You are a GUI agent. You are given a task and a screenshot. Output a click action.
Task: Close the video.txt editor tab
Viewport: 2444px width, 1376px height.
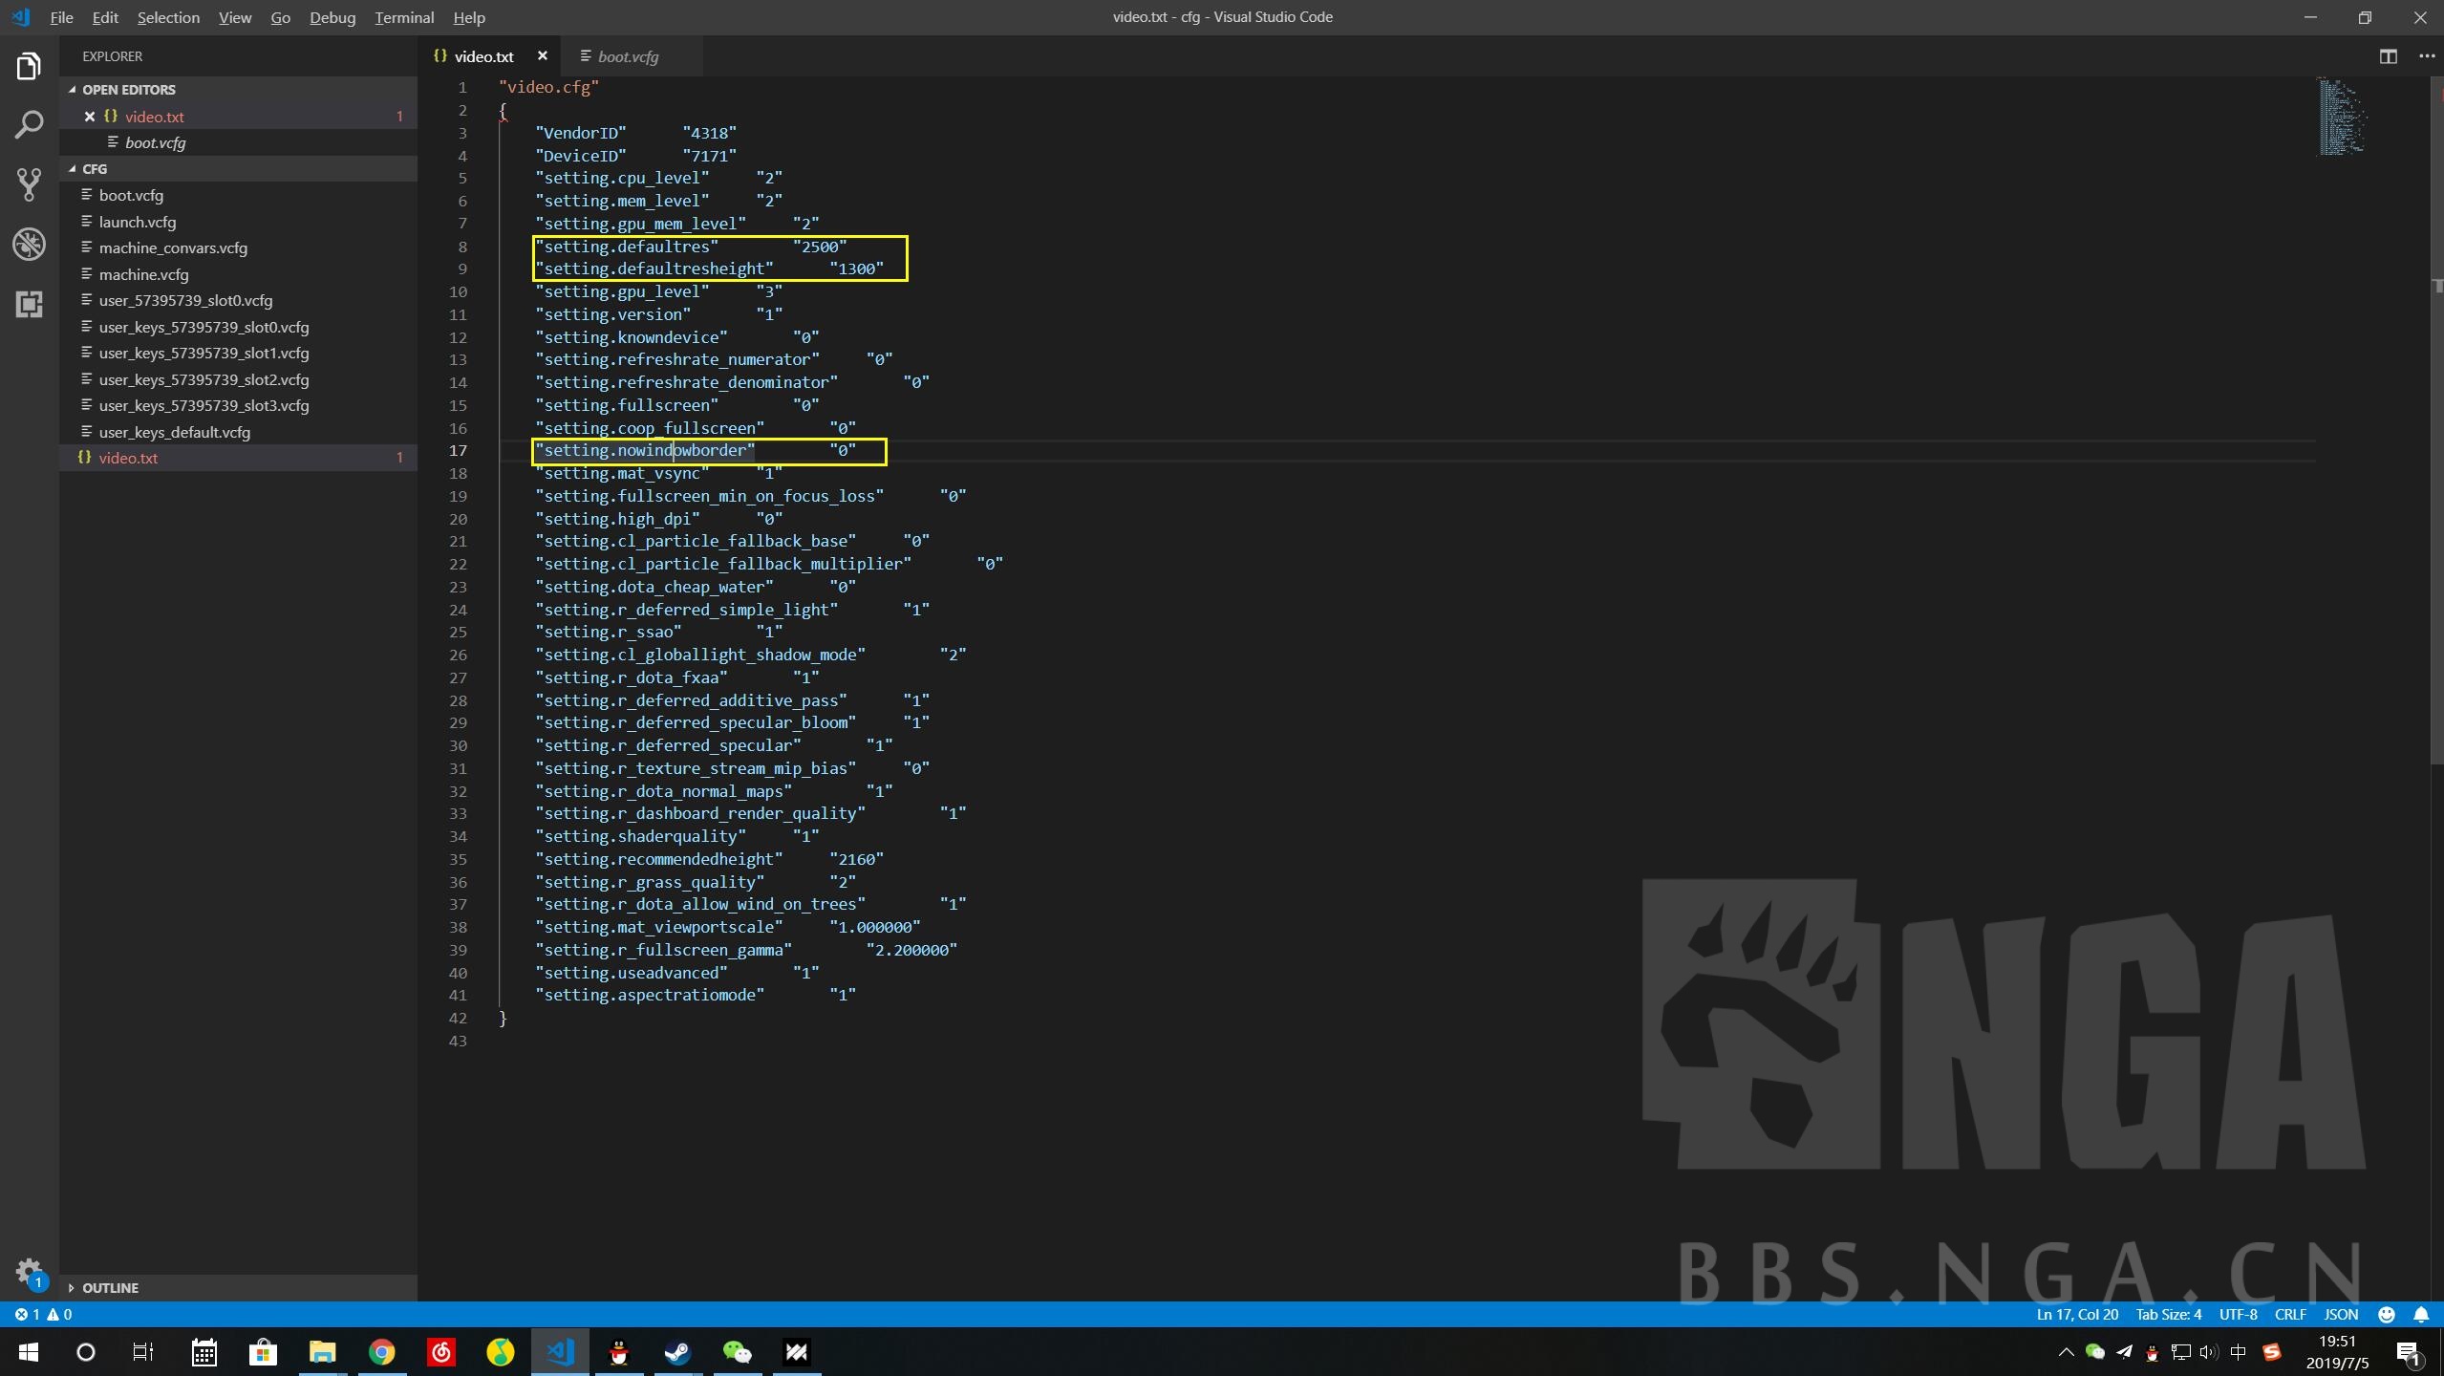(x=542, y=56)
